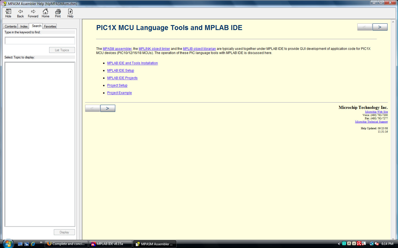Switch to the Contents tab
The height and width of the screenshot is (248, 398).
click(11, 26)
